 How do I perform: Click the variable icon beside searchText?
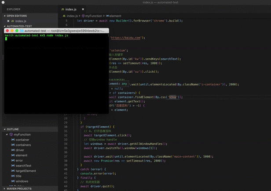pos(13,166)
